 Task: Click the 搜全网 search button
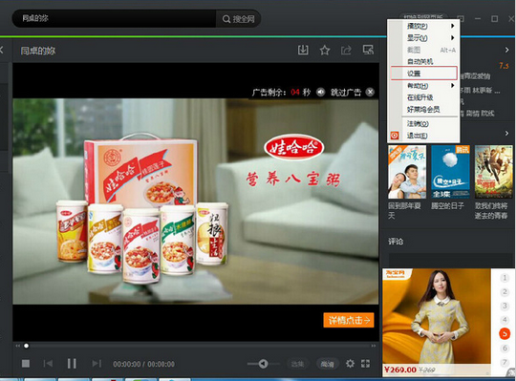coord(239,19)
